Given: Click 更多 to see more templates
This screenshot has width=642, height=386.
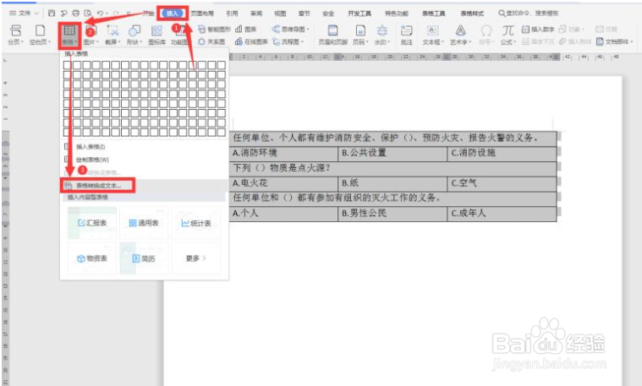Looking at the screenshot, I should [195, 258].
